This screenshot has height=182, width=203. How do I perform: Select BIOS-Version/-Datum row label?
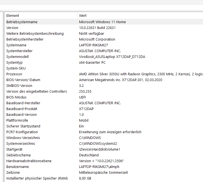(23, 80)
